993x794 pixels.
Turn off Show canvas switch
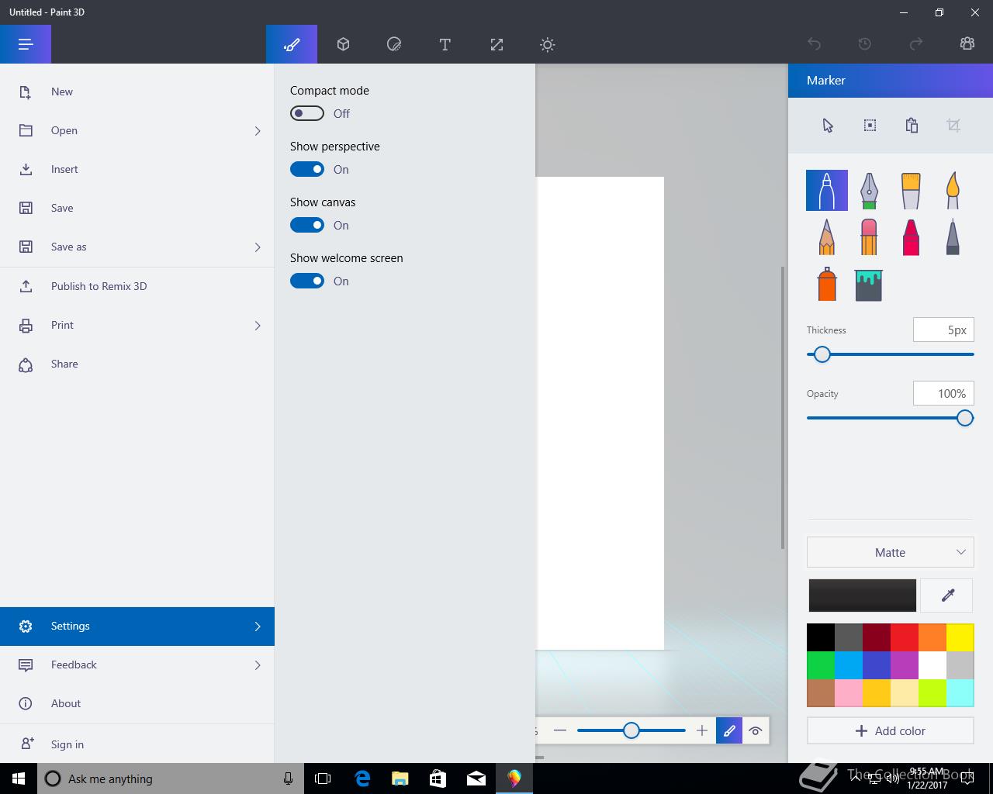(x=307, y=225)
